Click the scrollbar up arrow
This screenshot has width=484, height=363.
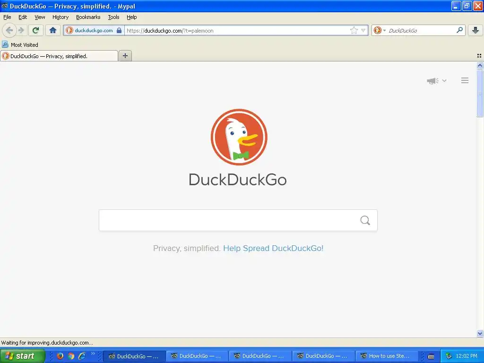[x=480, y=65]
